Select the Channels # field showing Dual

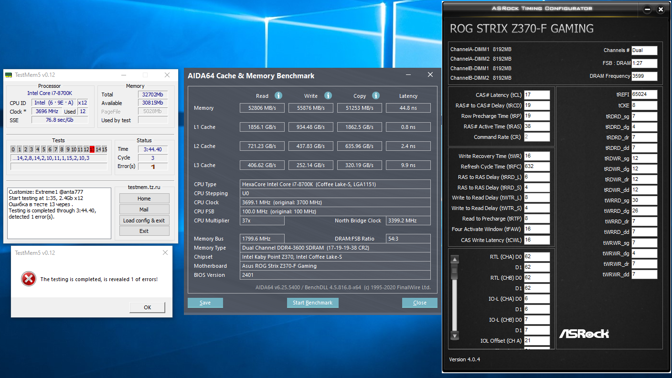coord(644,50)
